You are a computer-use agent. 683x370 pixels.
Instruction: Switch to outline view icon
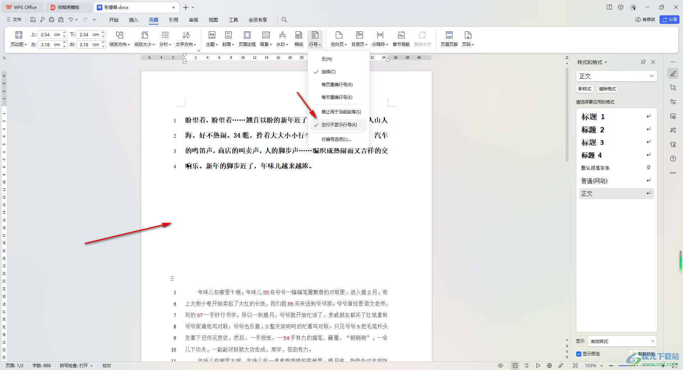526,365
